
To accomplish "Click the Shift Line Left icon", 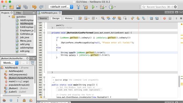I will point(151,18).
